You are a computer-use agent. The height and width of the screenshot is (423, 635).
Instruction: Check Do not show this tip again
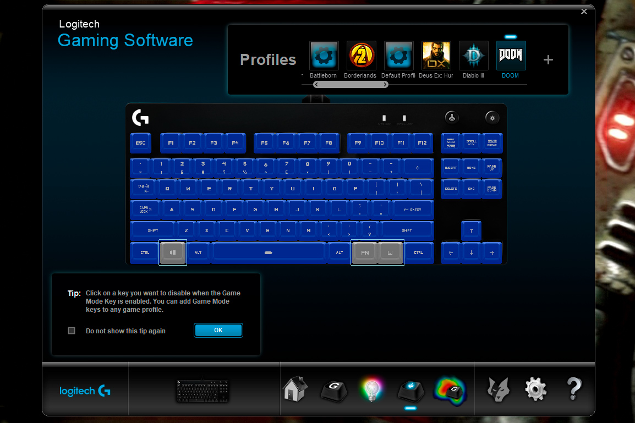click(72, 331)
